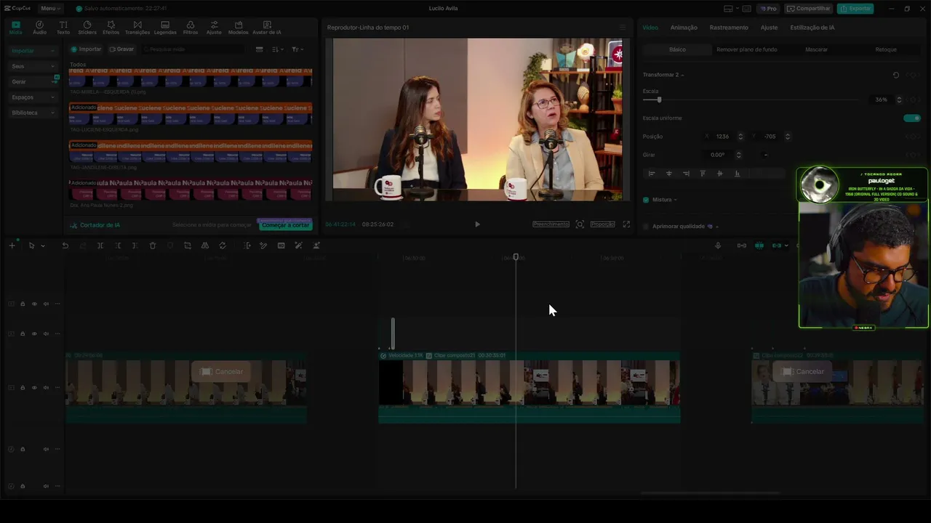931x523 pixels.
Task: Align clip to the top edge
Action: click(703, 174)
